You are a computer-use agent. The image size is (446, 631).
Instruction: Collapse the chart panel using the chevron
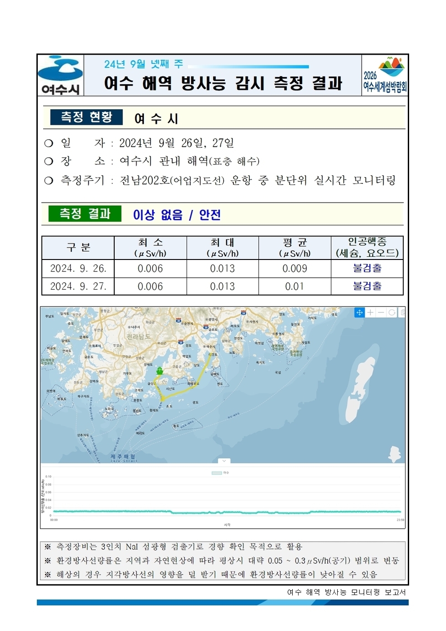tap(224, 461)
